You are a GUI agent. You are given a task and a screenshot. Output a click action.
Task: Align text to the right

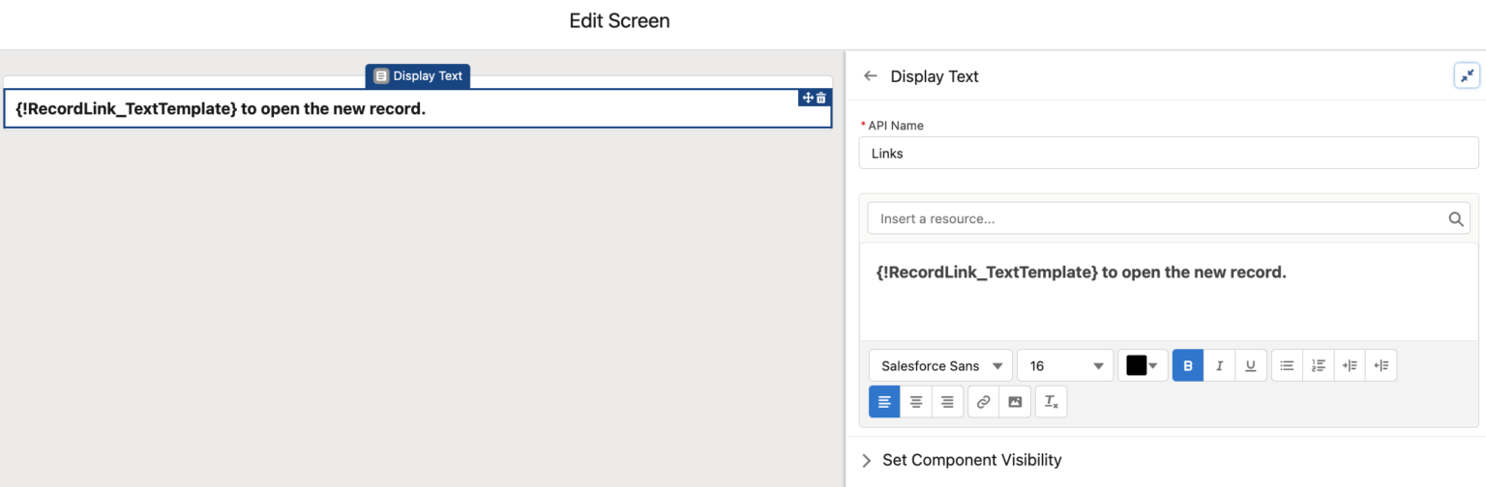[x=947, y=402]
